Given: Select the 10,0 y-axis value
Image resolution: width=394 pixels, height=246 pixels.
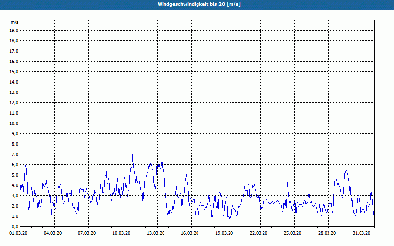Looking at the screenshot, I should tap(14, 123).
